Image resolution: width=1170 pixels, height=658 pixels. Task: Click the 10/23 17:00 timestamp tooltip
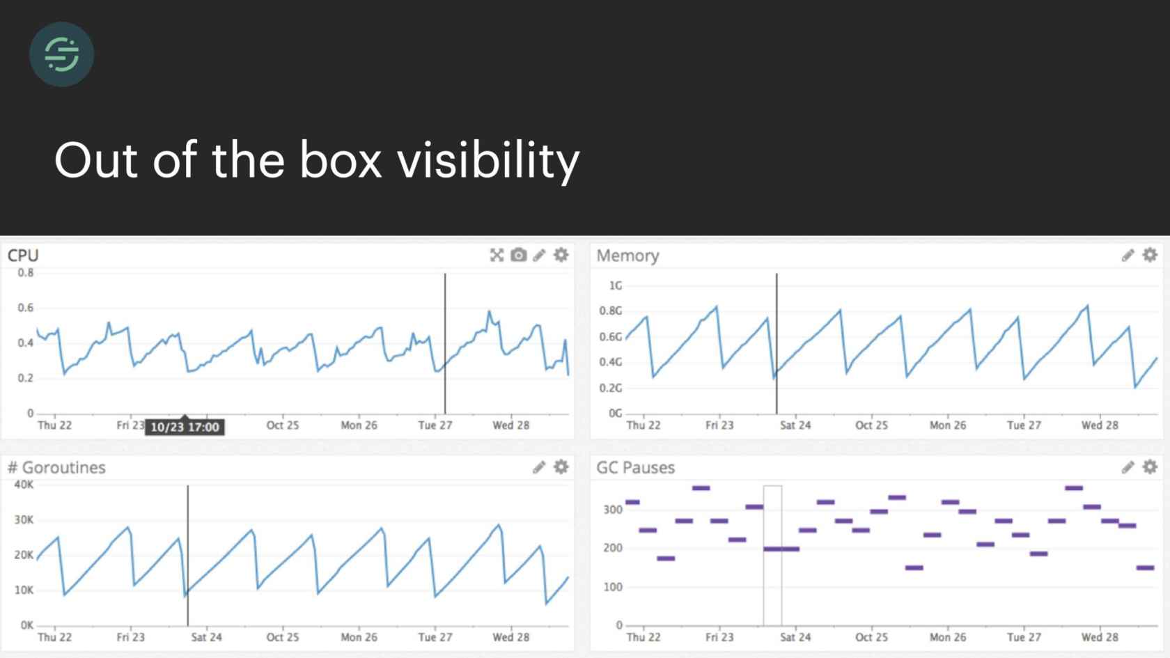point(185,427)
